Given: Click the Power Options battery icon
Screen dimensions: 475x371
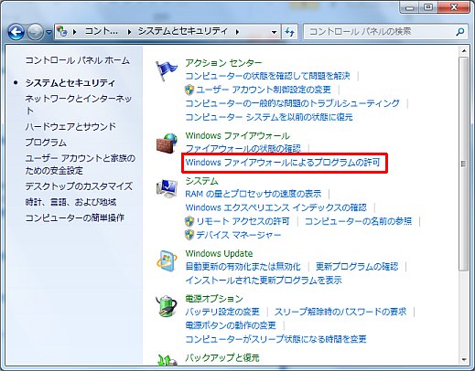Looking at the screenshot, I should (167, 305).
